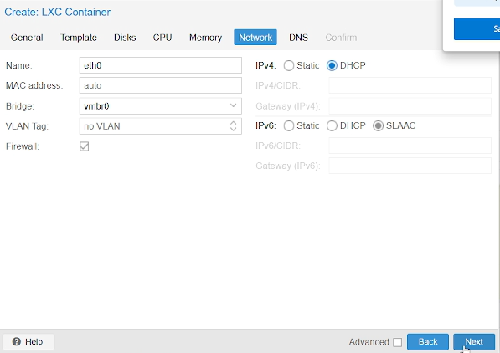Choose IPv6 Static radio option
This screenshot has width=500, height=353.
pos(289,125)
